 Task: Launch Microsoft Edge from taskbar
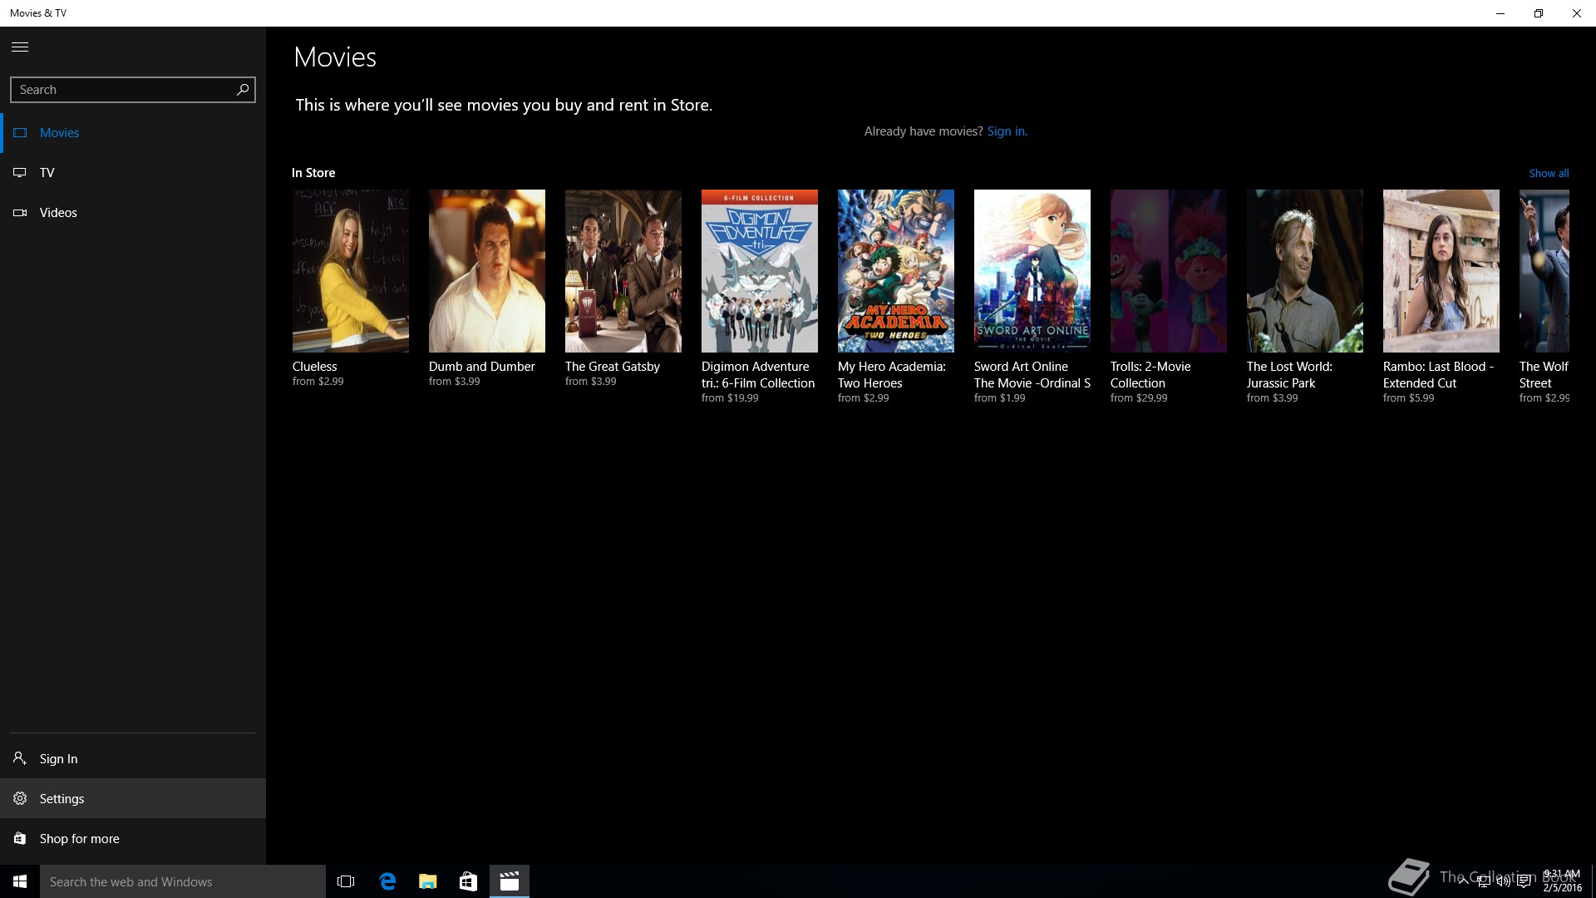click(387, 881)
